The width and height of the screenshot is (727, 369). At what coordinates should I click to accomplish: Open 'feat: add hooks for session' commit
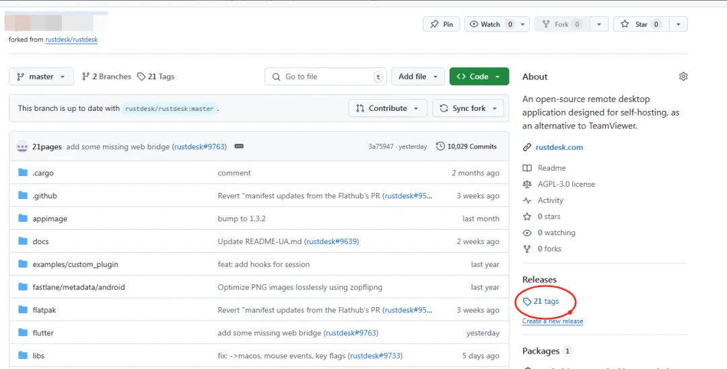coord(264,264)
